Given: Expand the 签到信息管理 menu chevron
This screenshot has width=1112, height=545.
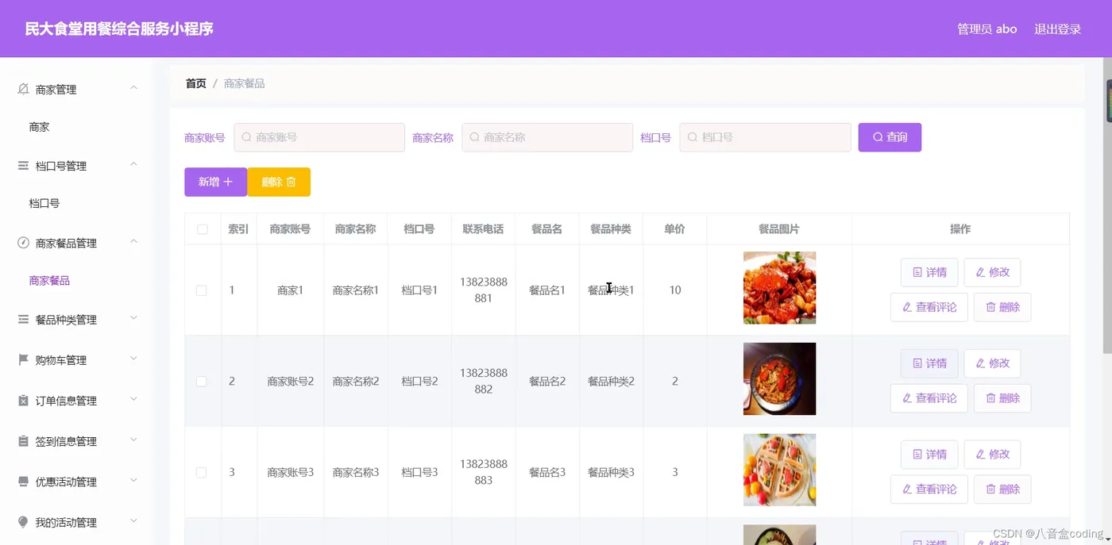Looking at the screenshot, I should pos(133,439).
